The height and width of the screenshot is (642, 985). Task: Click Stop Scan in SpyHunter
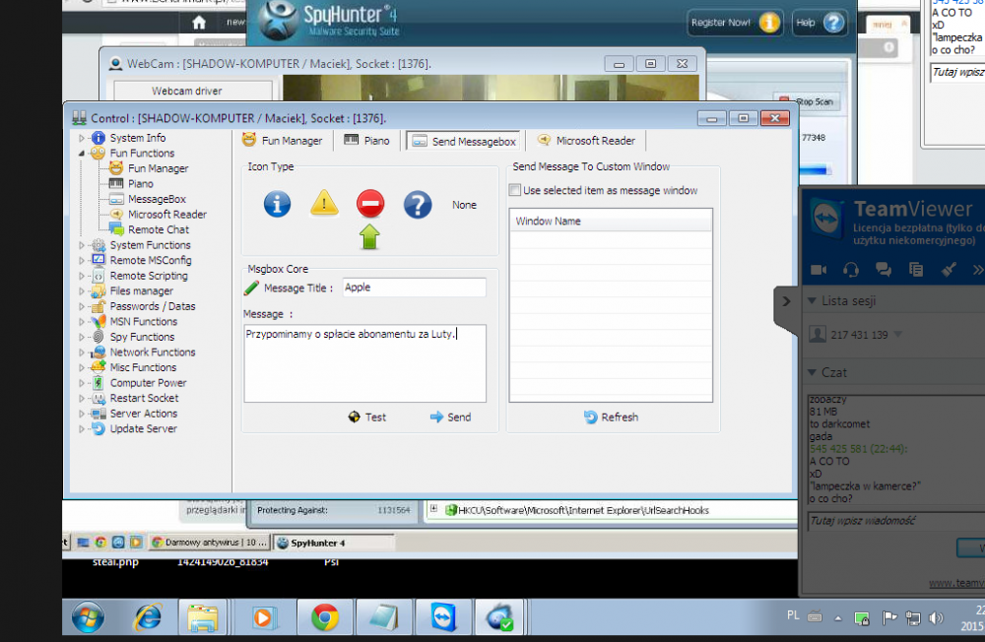pos(809,101)
